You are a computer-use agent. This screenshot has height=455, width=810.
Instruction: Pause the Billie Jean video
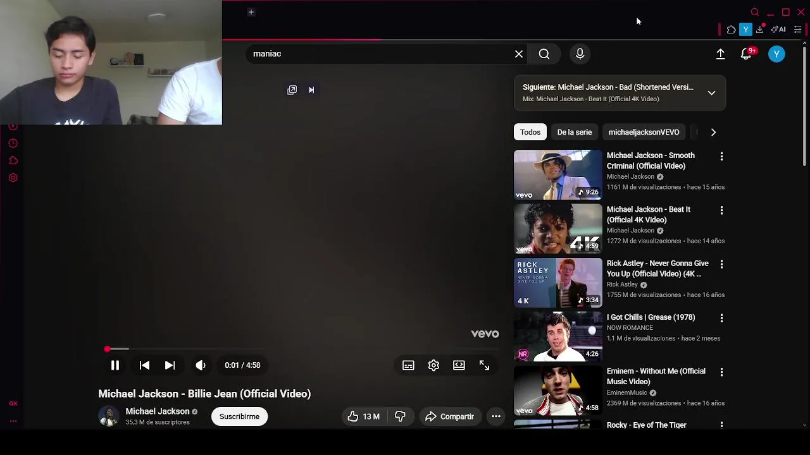[x=115, y=365]
